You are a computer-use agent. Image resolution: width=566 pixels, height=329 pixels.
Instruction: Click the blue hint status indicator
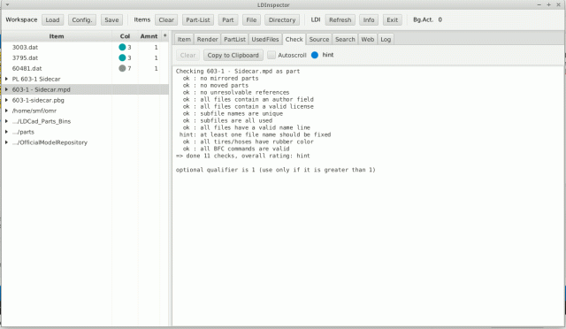[x=315, y=55]
